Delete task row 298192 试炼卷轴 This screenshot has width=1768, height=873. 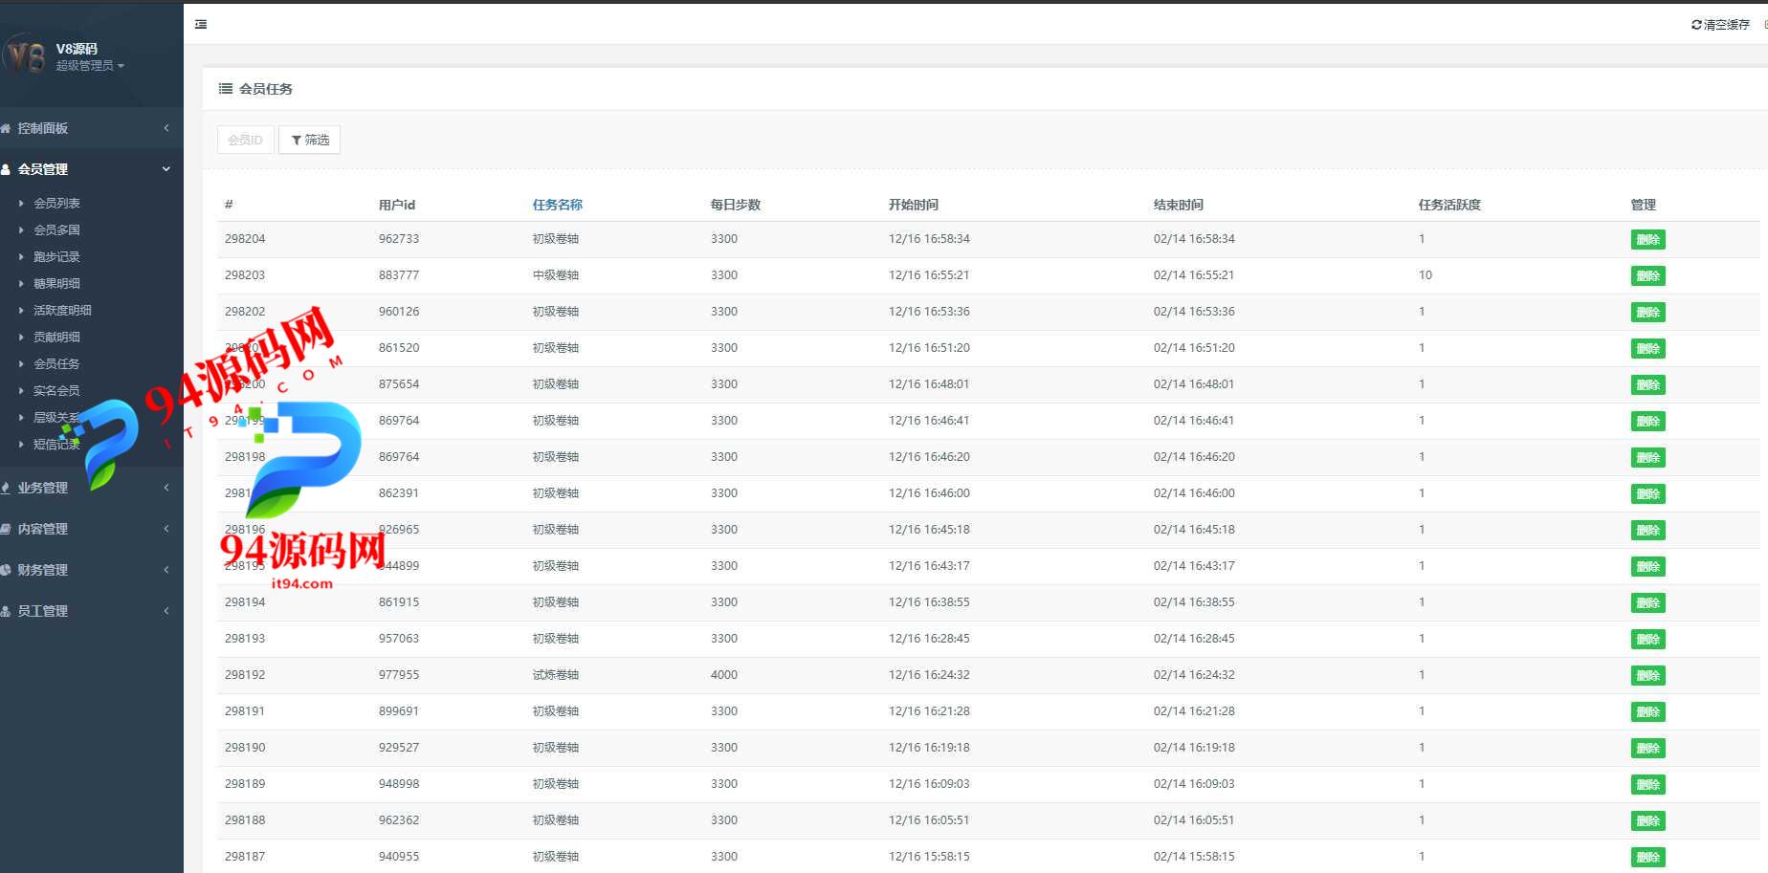1647,676
